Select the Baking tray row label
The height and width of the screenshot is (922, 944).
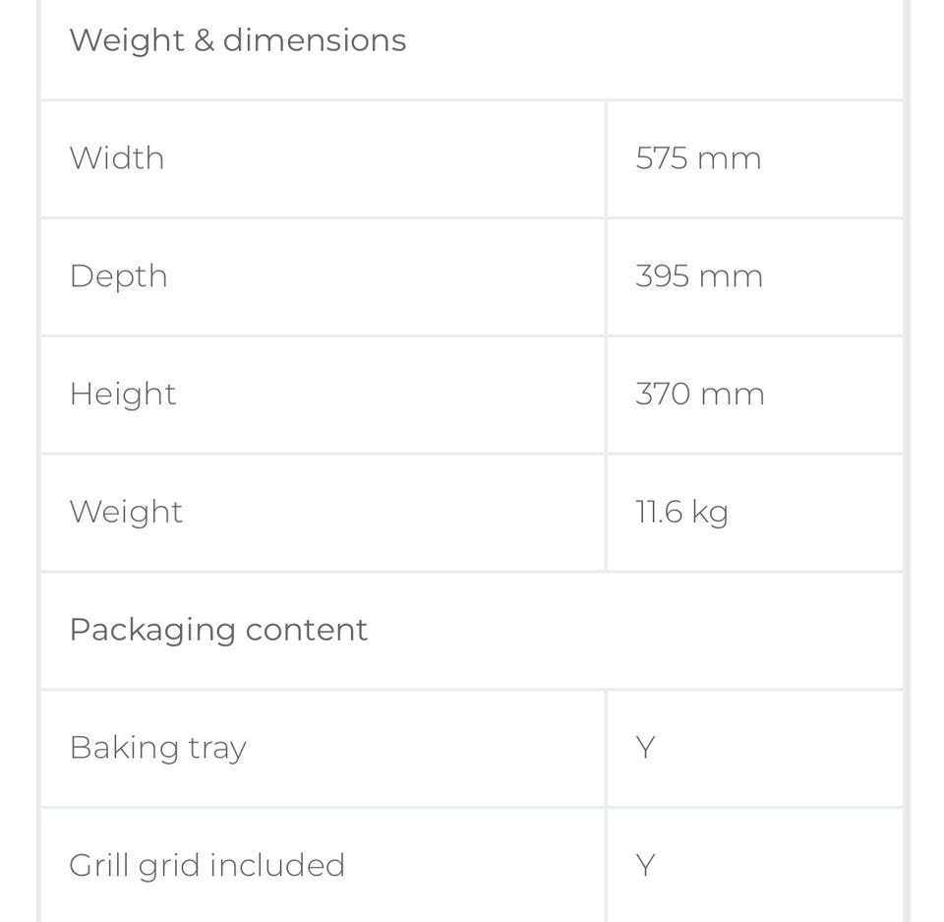tap(157, 748)
